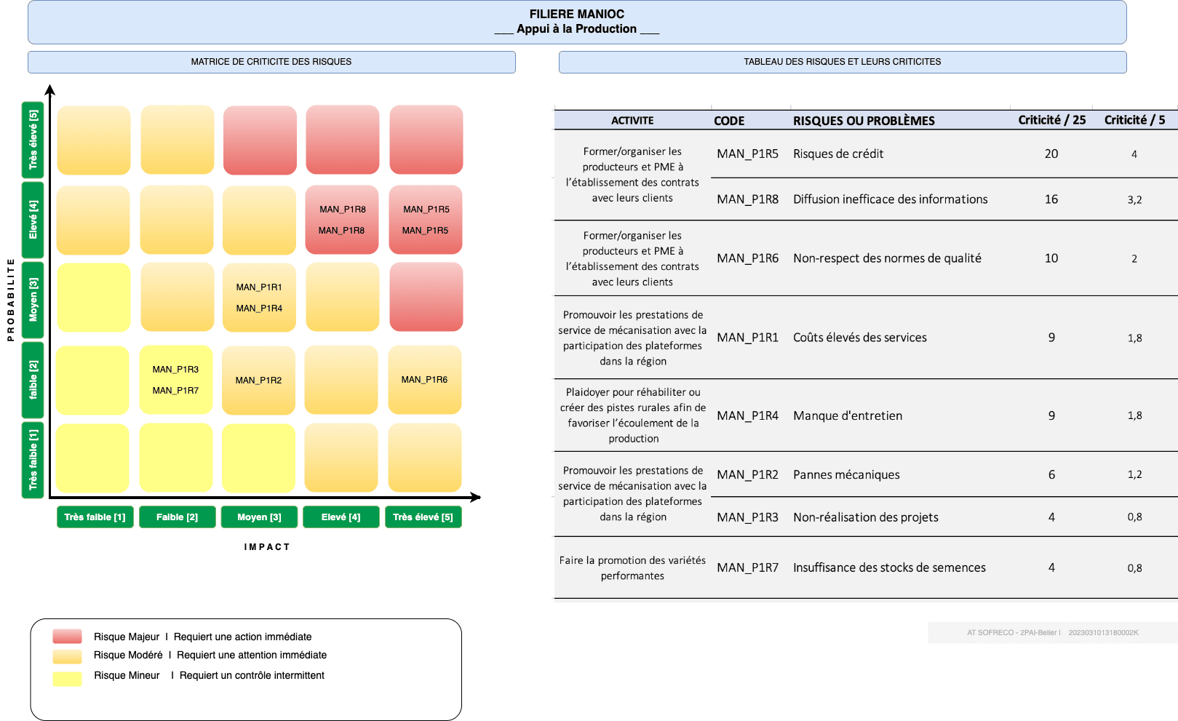Click the 'Pannes mécaniques' risk in table

tap(846, 475)
